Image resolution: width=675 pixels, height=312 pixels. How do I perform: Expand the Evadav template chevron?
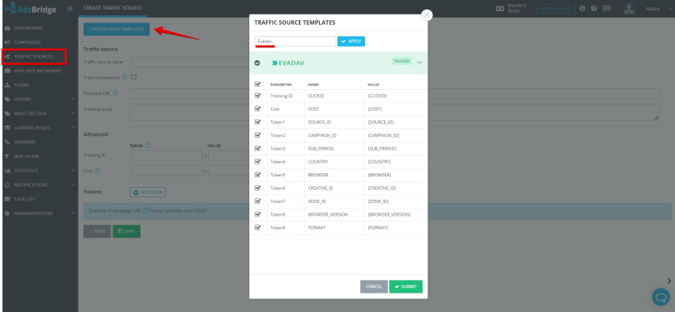click(419, 63)
